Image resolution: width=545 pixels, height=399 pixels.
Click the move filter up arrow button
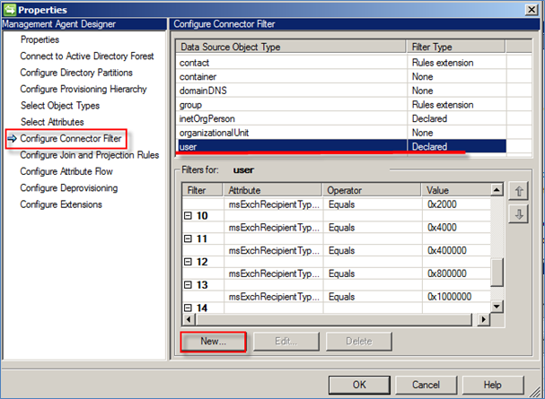[518, 191]
